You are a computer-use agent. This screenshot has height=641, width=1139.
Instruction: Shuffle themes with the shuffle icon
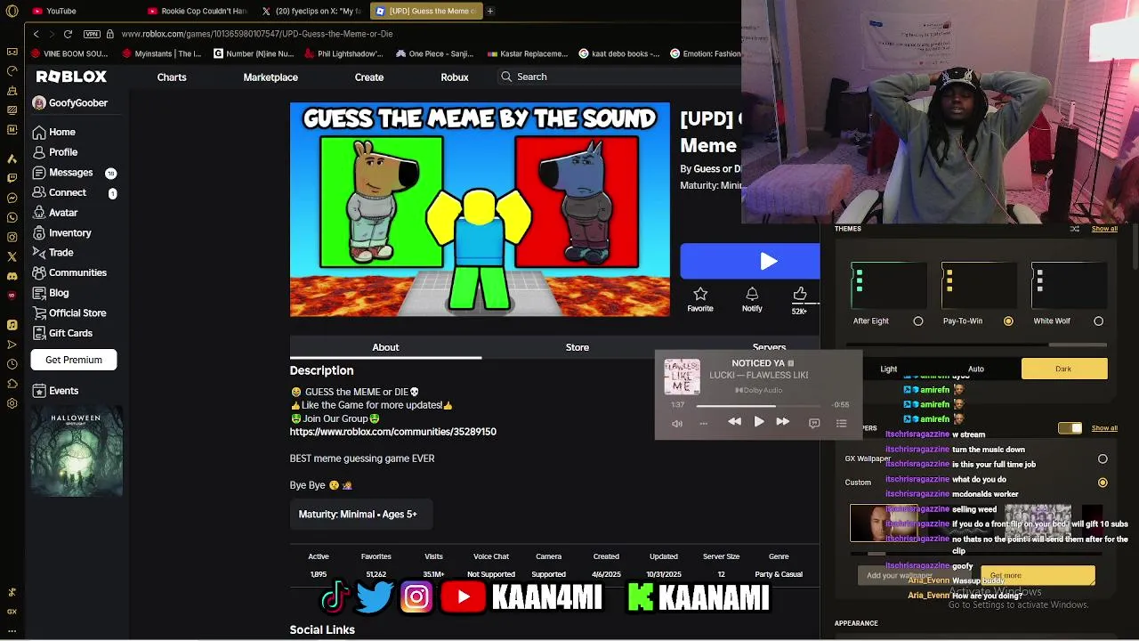pyautogui.click(x=1075, y=229)
